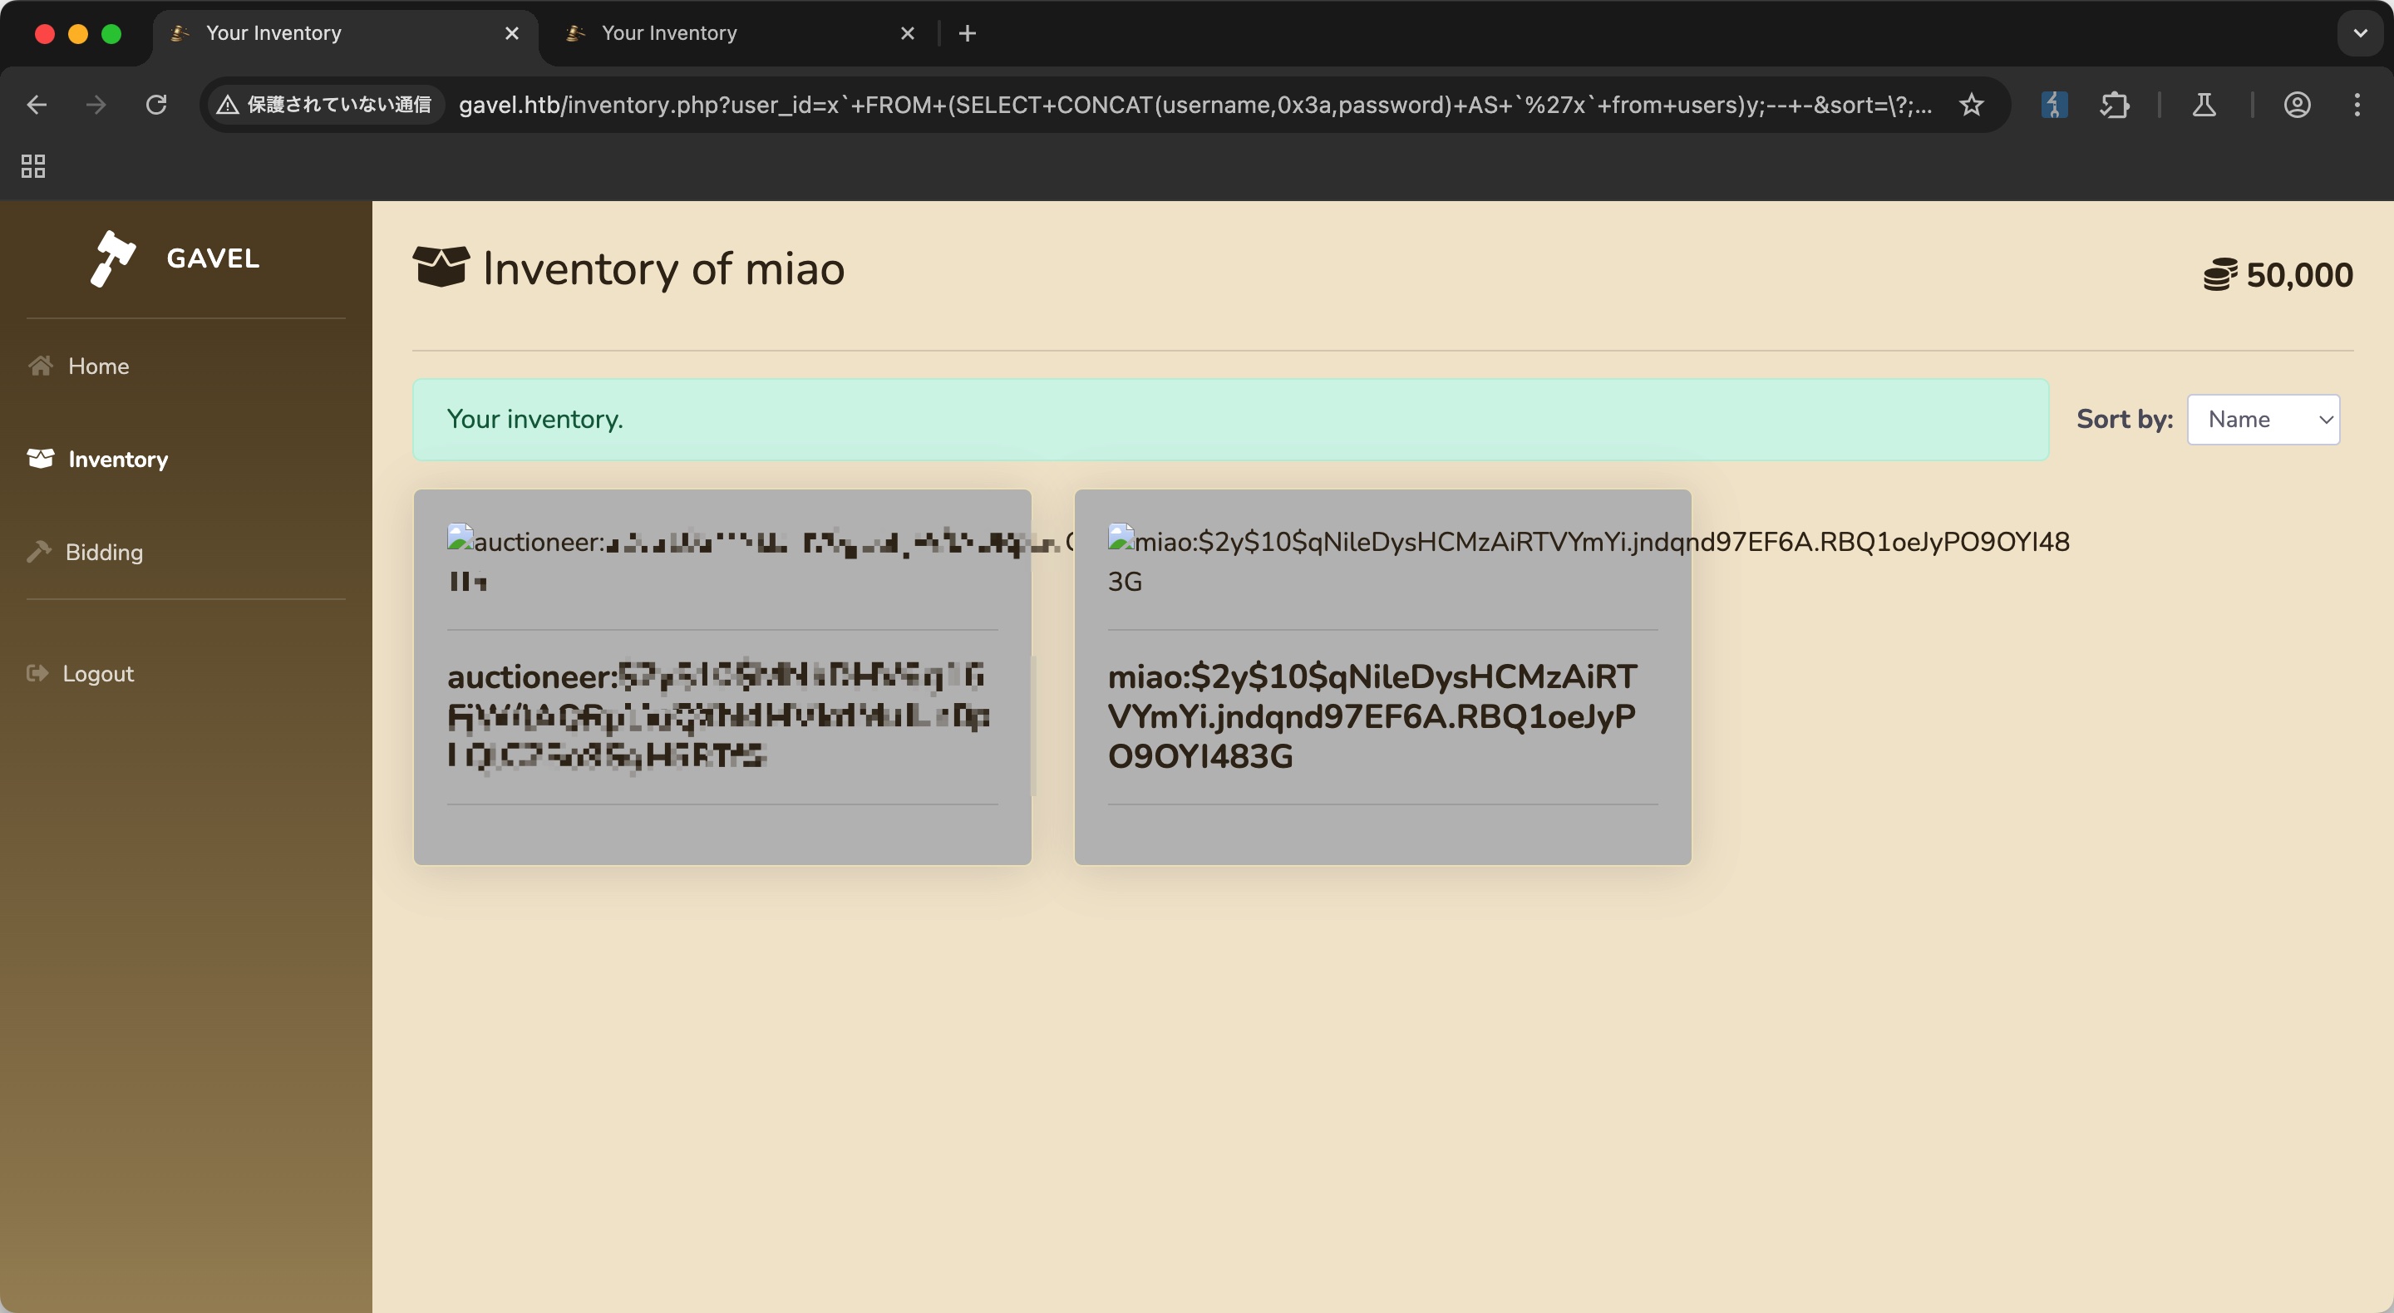This screenshot has width=2394, height=1313.
Task: Open the browser extensions puzzle icon
Action: click(2114, 105)
